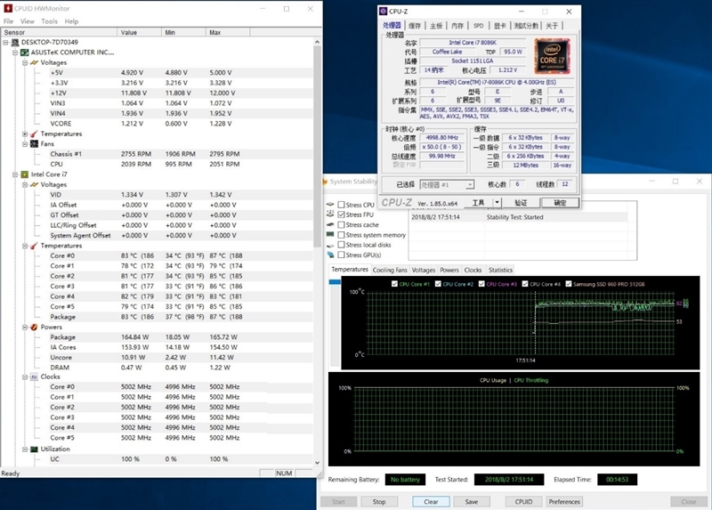Toggle Samsung SSD 960 PRO graph checkbox
This screenshot has width=712, height=510.
coord(569,284)
